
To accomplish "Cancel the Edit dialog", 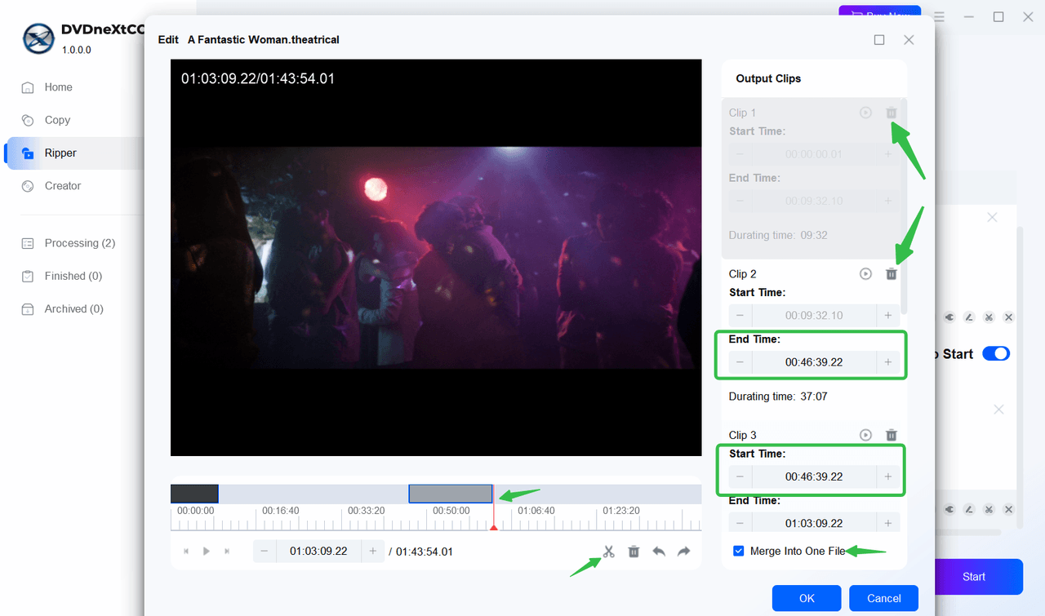I will [x=883, y=598].
